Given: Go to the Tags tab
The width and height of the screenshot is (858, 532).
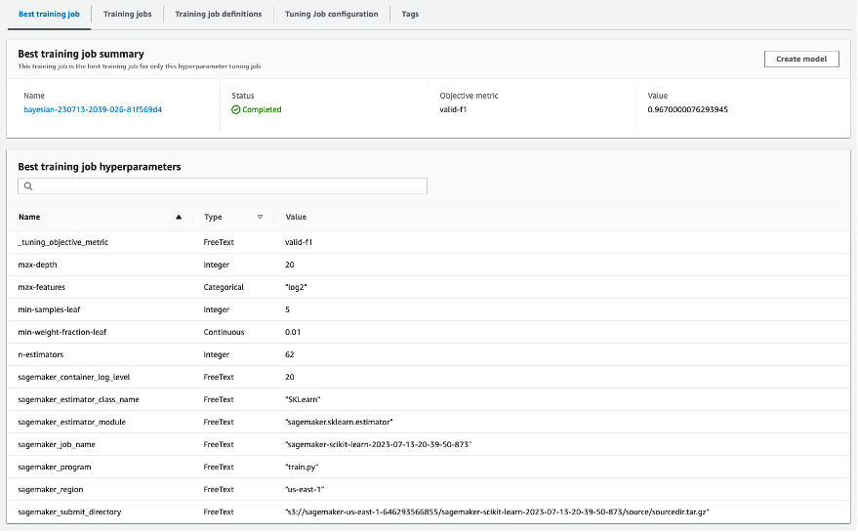Looking at the screenshot, I should click(x=410, y=15).
